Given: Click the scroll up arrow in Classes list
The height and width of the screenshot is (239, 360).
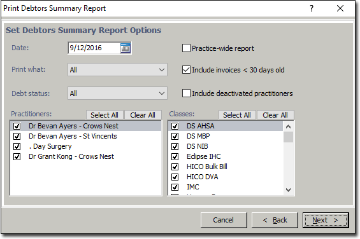Looking at the screenshot, I should 289,126.
